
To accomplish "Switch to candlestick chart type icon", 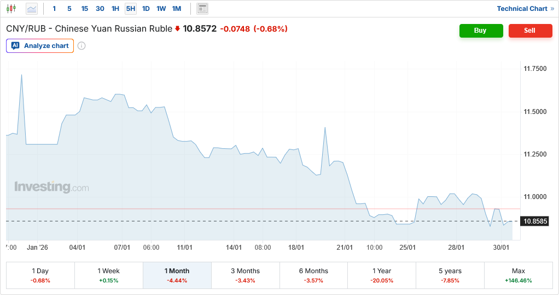I will [x=11, y=8].
